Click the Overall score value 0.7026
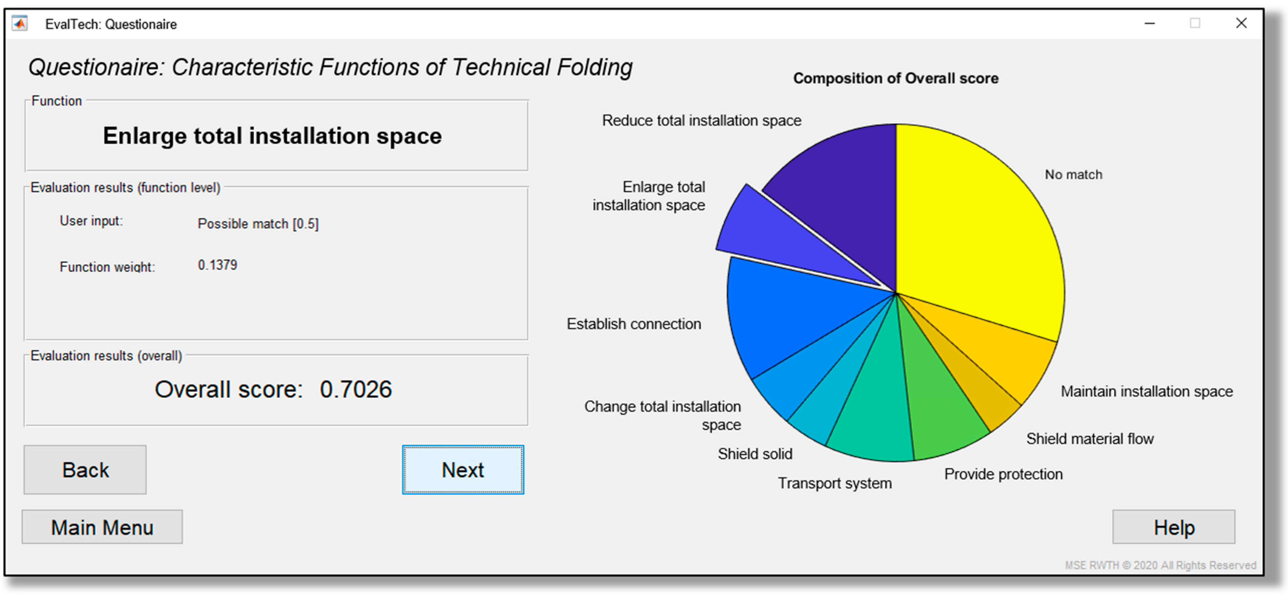 (356, 390)
